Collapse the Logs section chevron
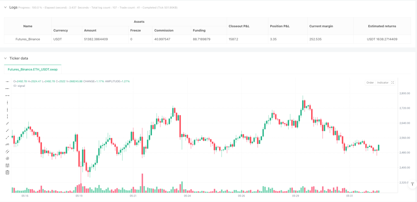The width and height of the screenshot is (417, 202). (x=5, y=7)
